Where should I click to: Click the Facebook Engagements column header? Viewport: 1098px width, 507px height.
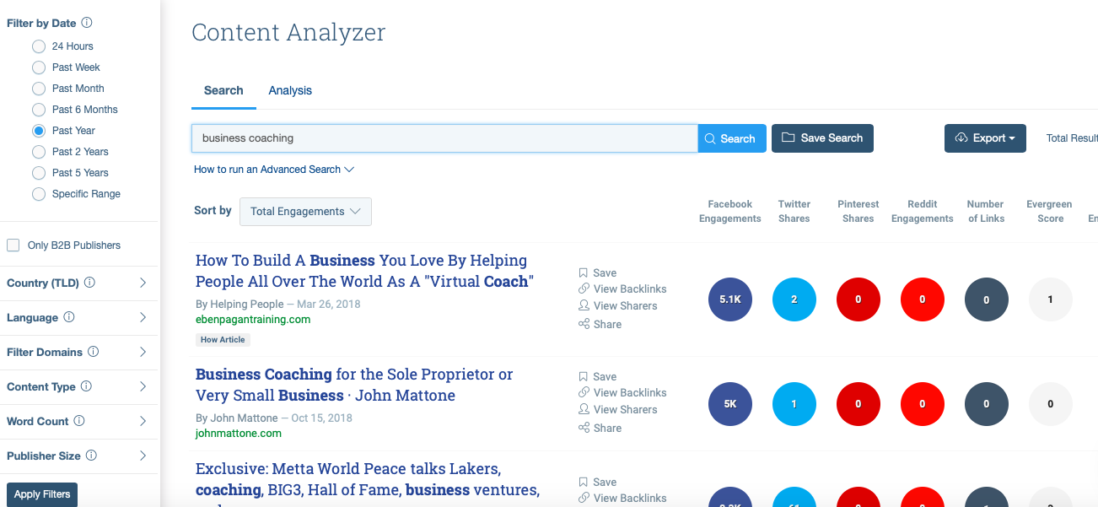point(730,211)
